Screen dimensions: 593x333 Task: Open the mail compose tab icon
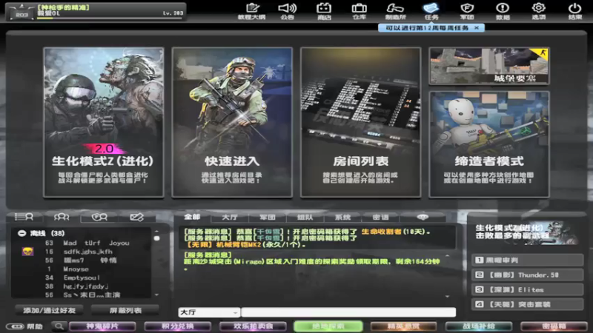(x=136, y=217)
